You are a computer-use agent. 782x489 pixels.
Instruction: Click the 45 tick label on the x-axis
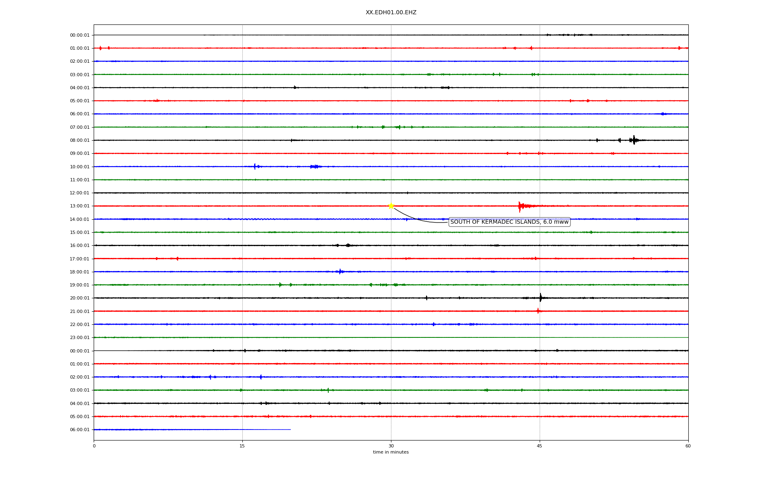[x=540, y=446]
